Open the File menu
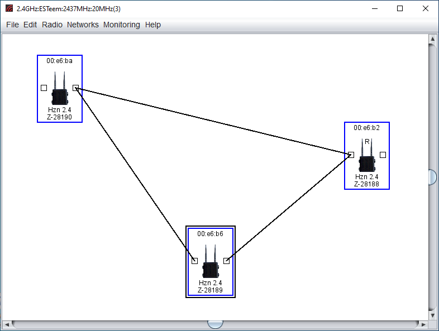 12,25
